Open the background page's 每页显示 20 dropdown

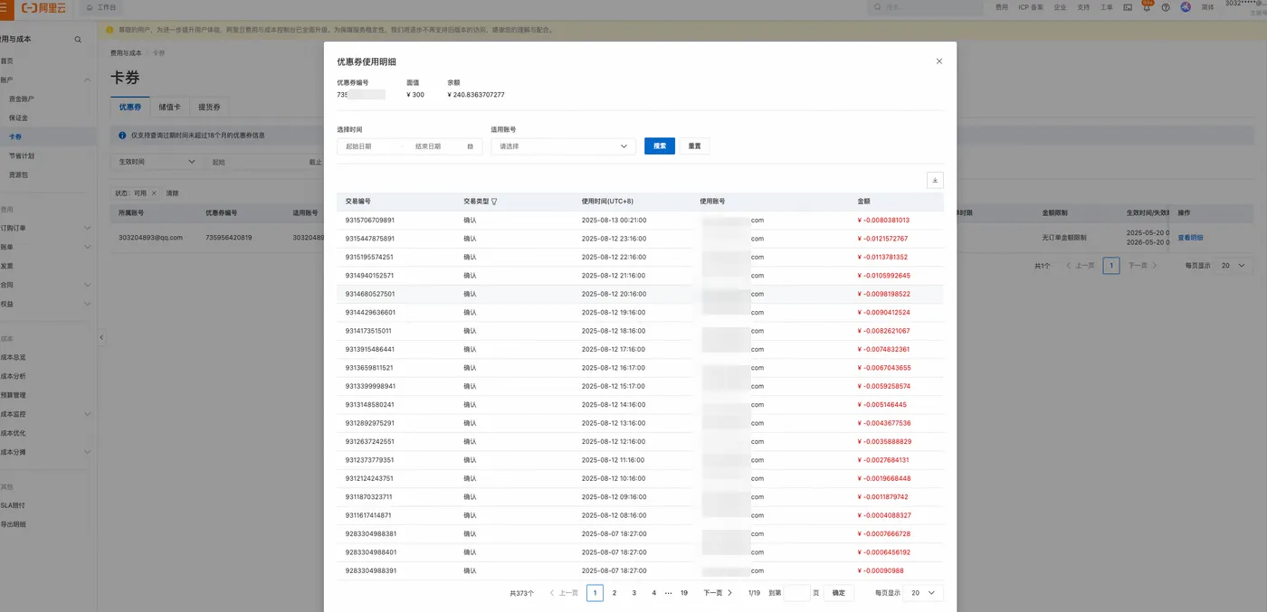click(1233, 266)
